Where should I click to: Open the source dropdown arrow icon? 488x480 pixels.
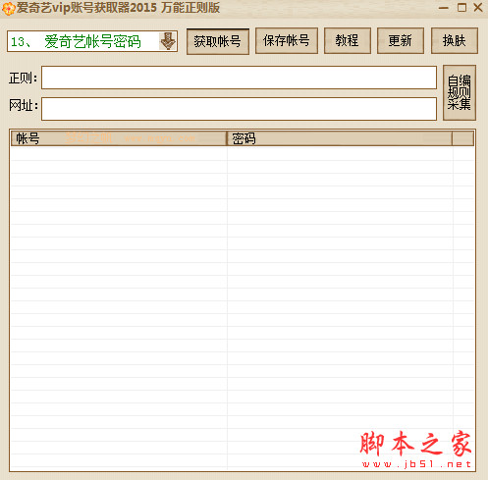pos(168,41)
